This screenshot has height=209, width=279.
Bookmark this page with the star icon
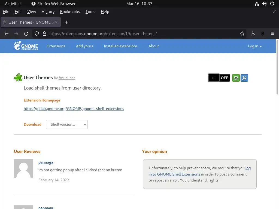pyautogui.click(x=242, y=33)
